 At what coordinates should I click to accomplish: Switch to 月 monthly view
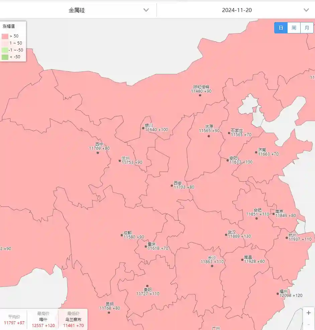[307, 28]
